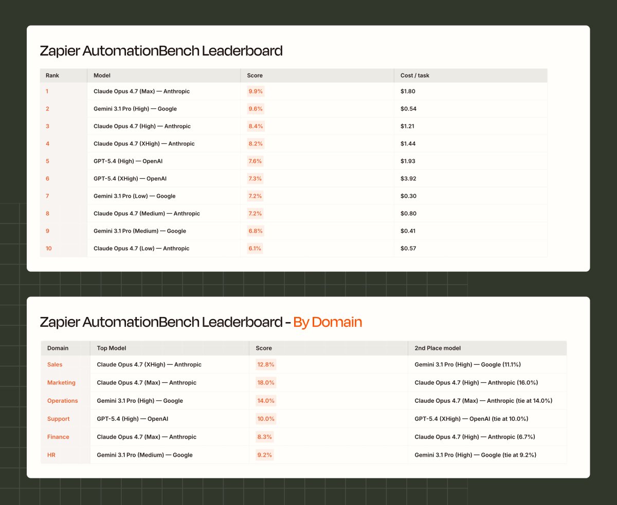
Task: Click the 12.8% Sales score badge
Action: [266, 365]
